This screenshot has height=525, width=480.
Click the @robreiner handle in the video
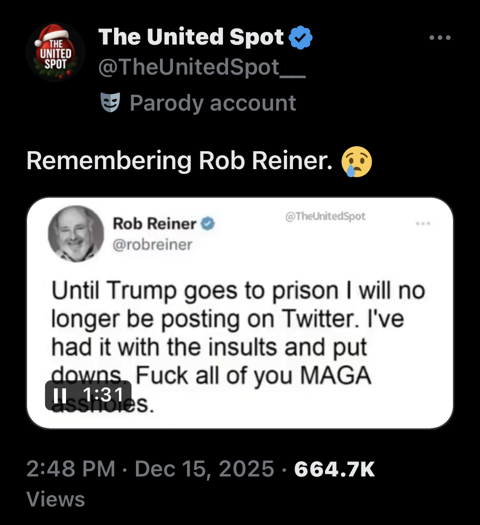tap(152, 245)
